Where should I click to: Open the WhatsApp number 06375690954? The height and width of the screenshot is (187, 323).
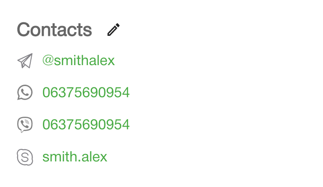[x=86, y=93]
